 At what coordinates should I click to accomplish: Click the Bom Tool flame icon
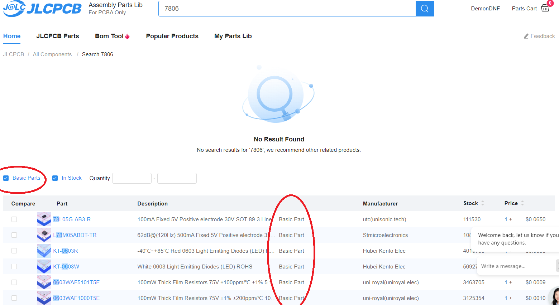tap(127, 36)
